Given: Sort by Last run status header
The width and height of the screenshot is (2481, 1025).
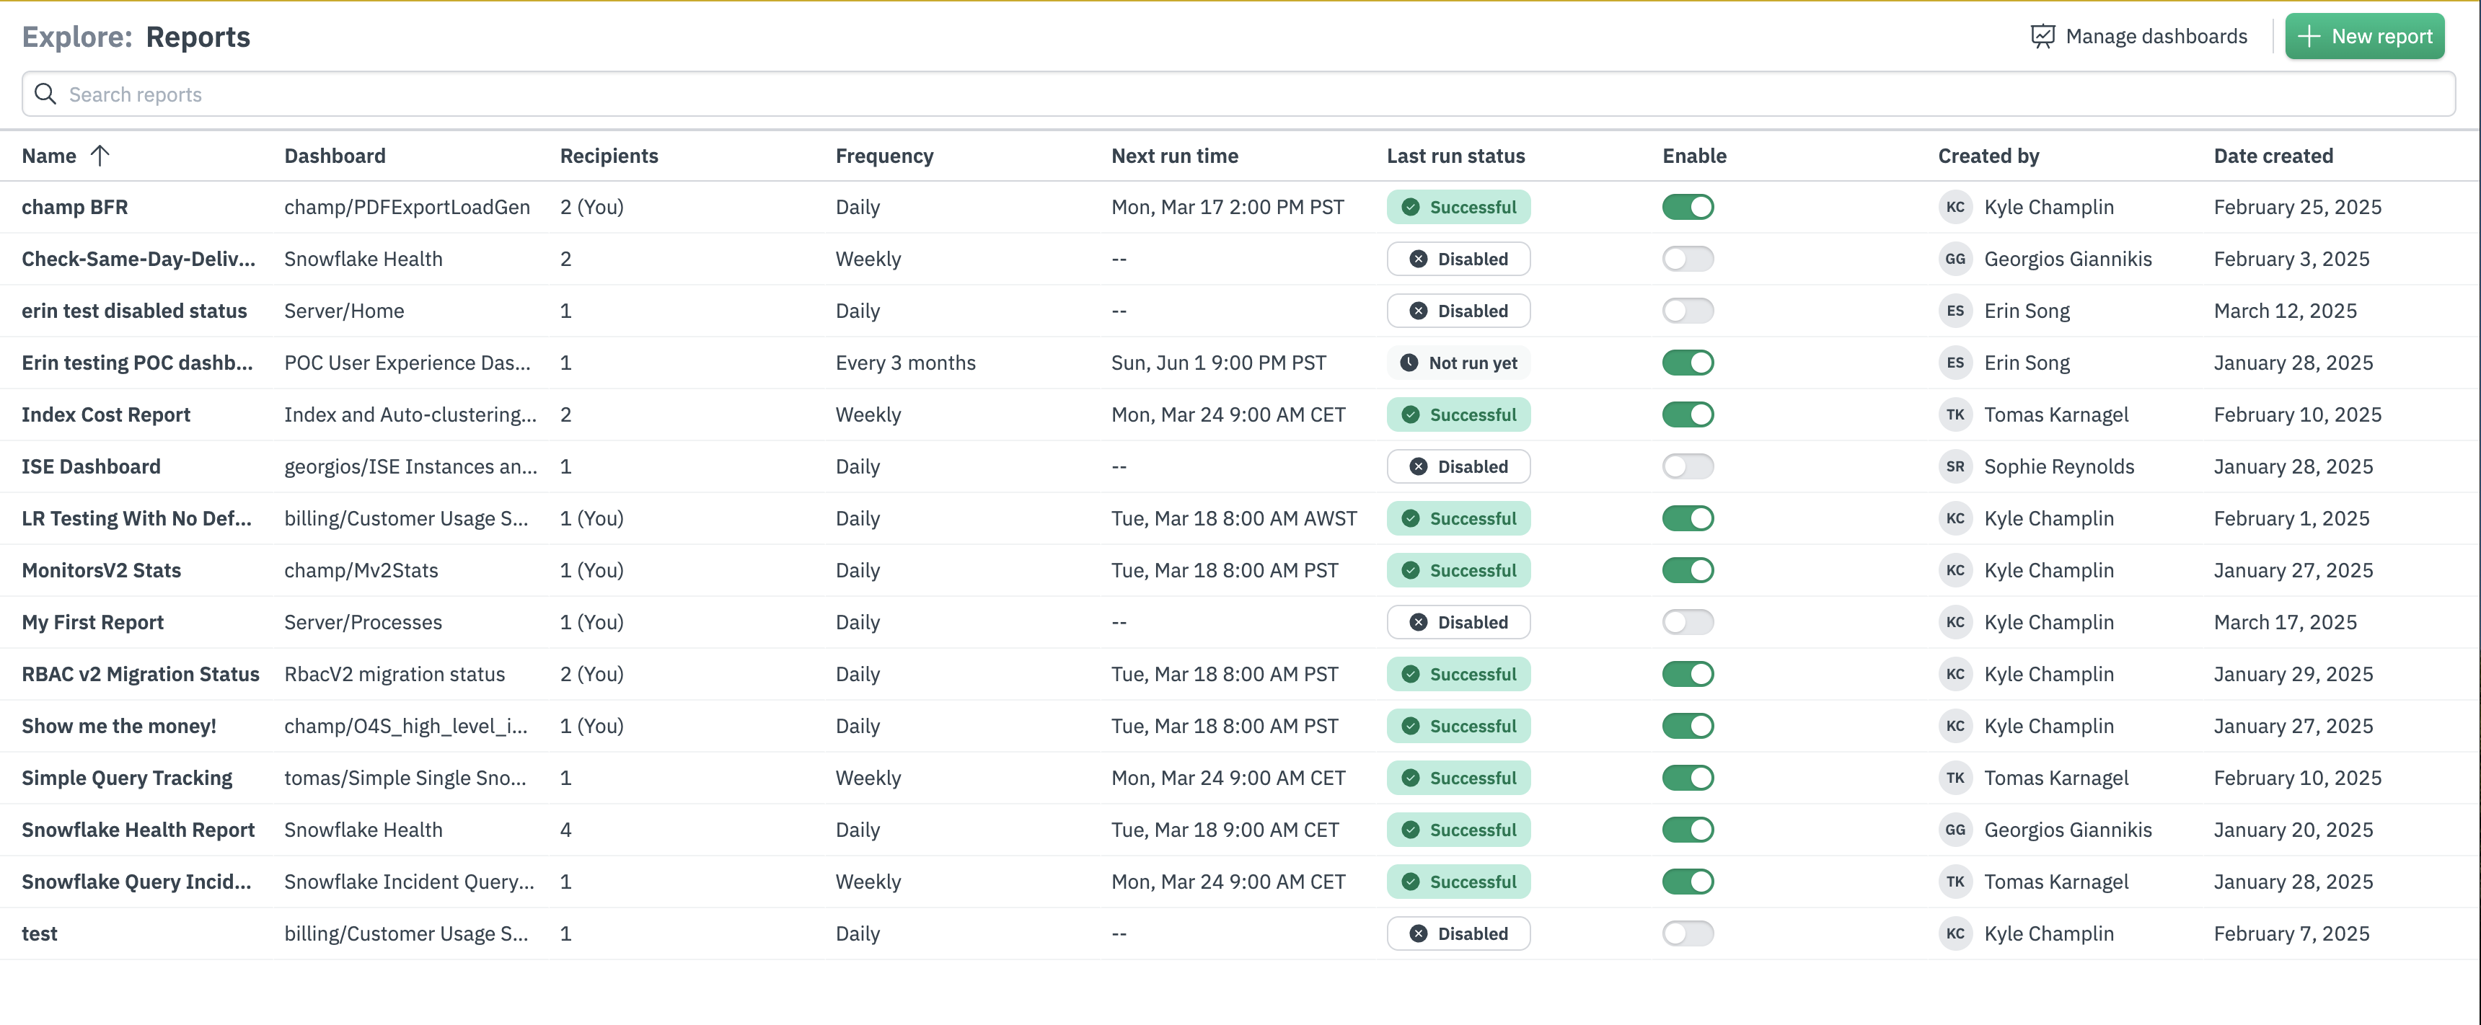Looking at the screenshot, I should pyautogui.click(x=1454, y=156).
